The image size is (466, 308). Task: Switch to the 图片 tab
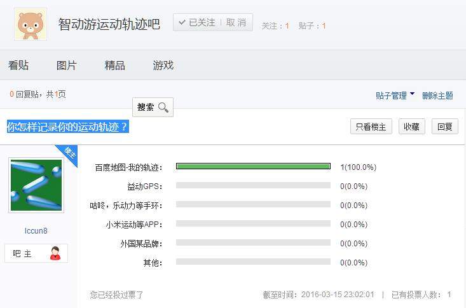[x=67, y=66]
